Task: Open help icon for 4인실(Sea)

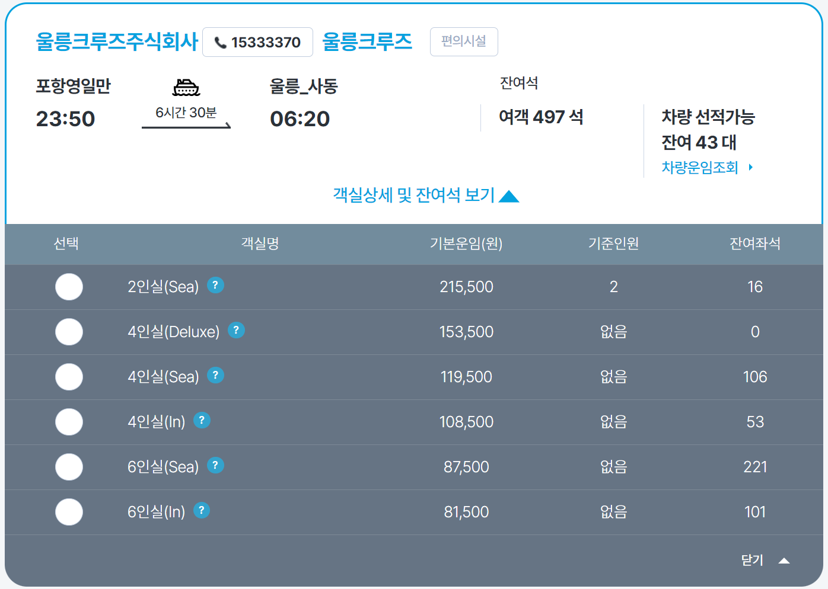Action: click(x=215, y=376)
